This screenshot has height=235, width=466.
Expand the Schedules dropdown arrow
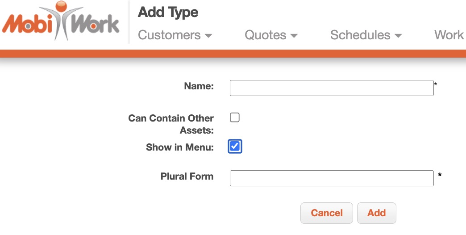pos(399,36)
